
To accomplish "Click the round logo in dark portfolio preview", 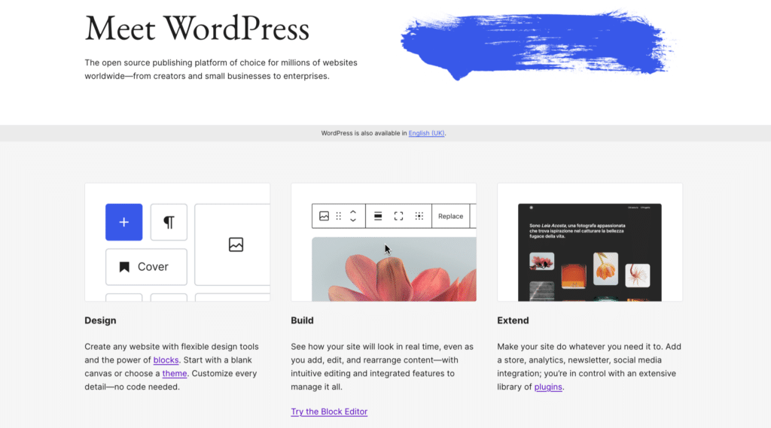I will (531, 208).
